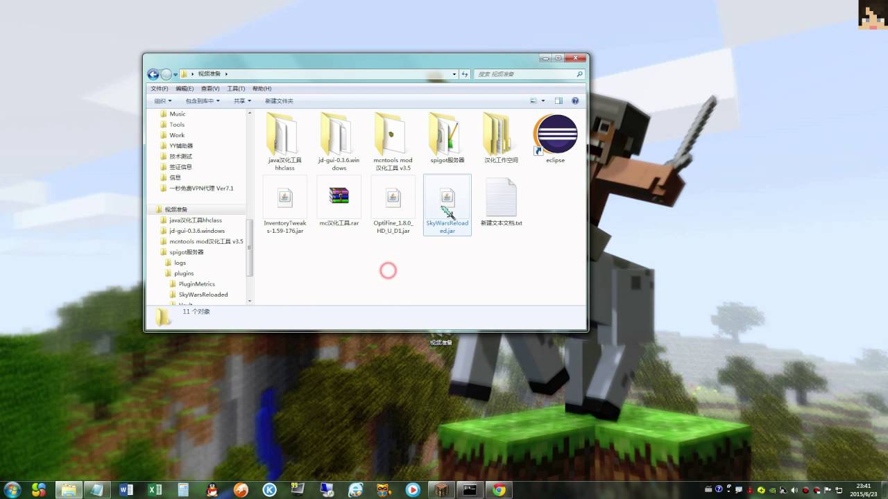Open the command prompt taskbar icon
The height and width of the screenshot is (499, 888).
470,490
